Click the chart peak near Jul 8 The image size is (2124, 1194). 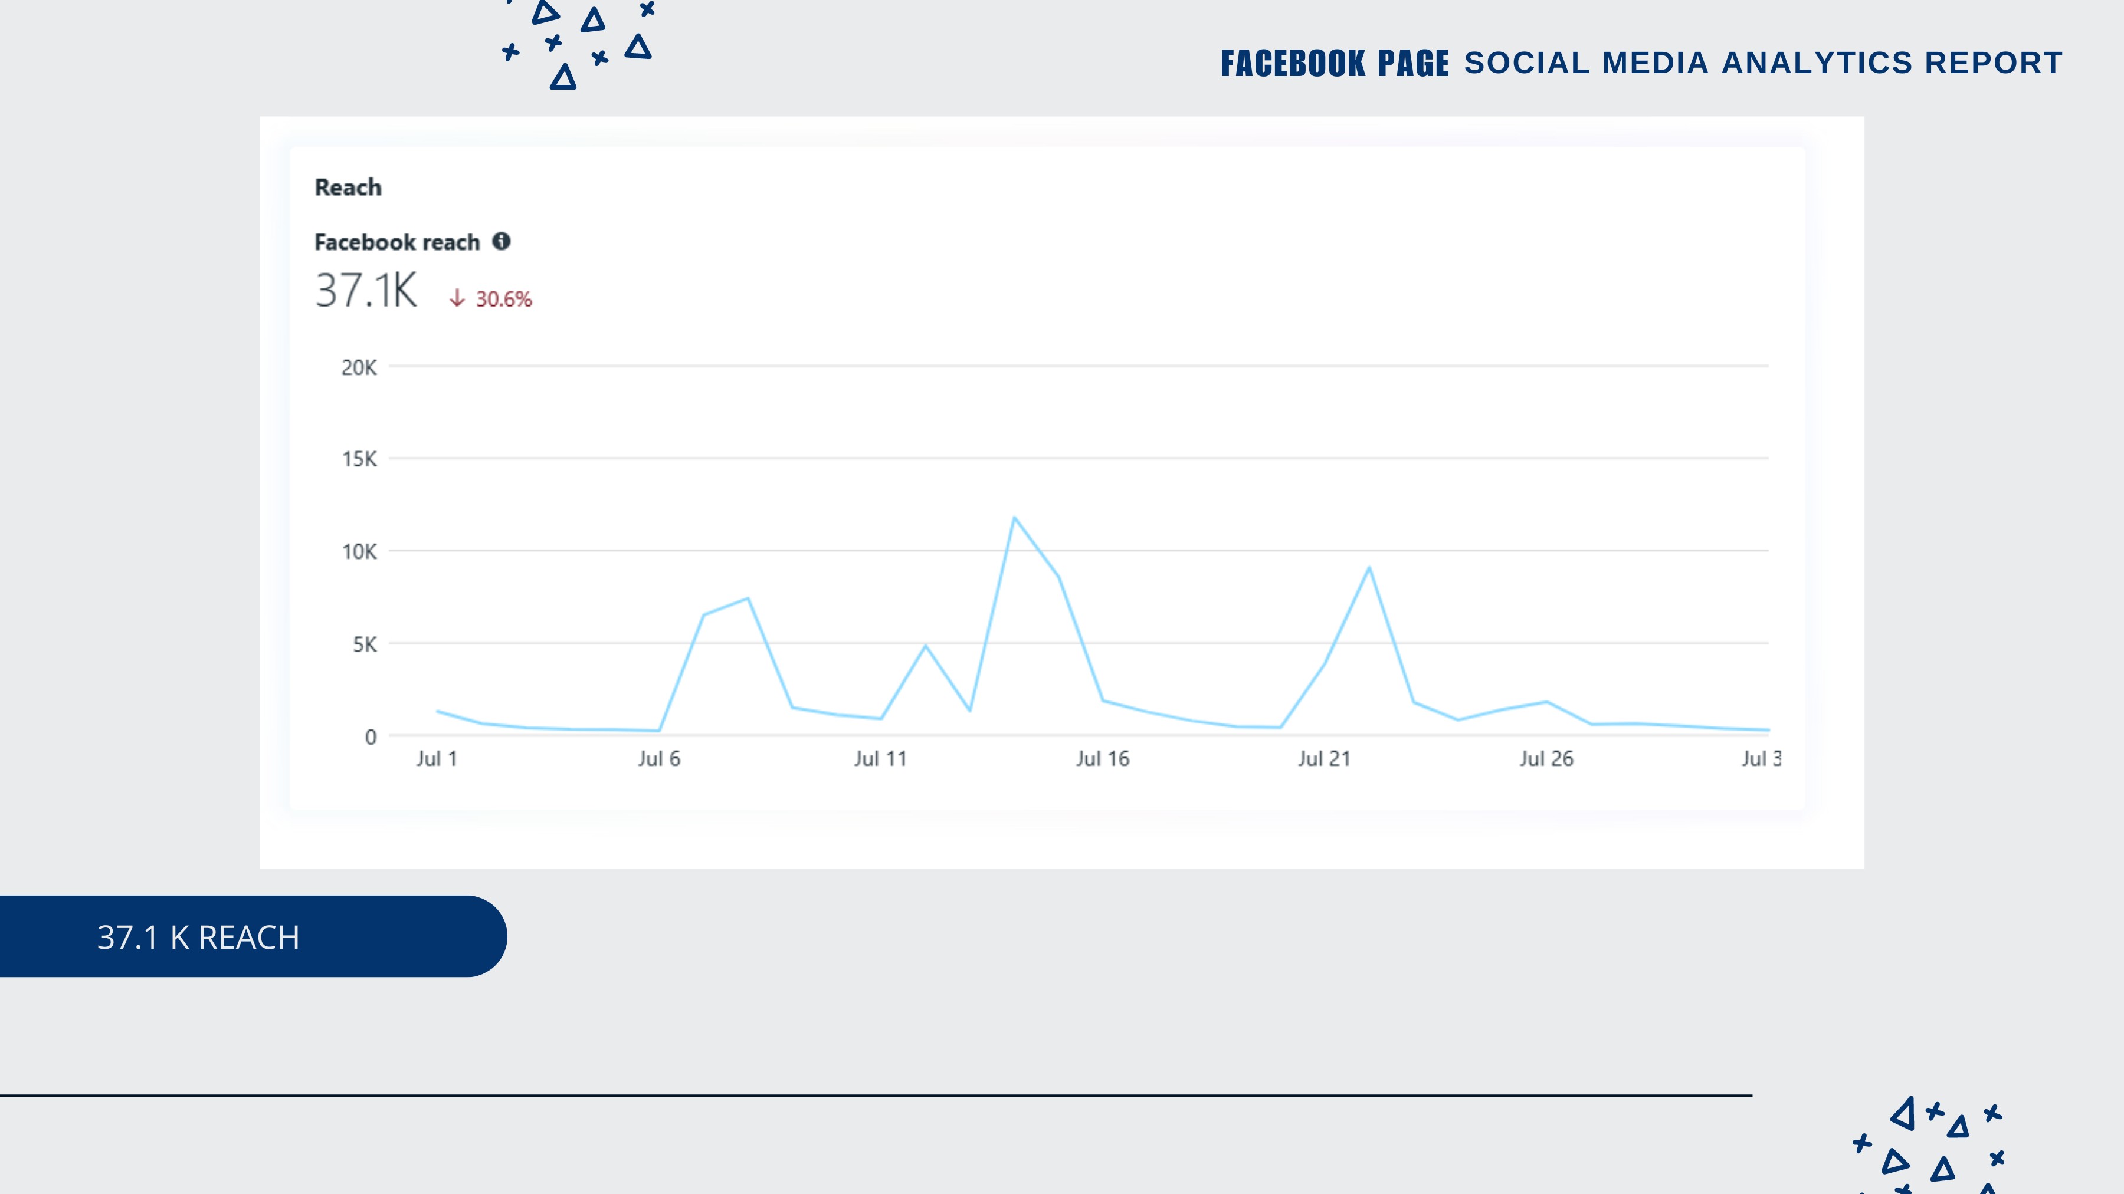747,598
